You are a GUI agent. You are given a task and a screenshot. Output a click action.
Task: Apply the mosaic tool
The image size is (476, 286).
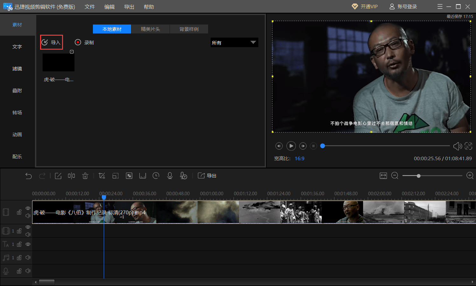click(129, 176)
